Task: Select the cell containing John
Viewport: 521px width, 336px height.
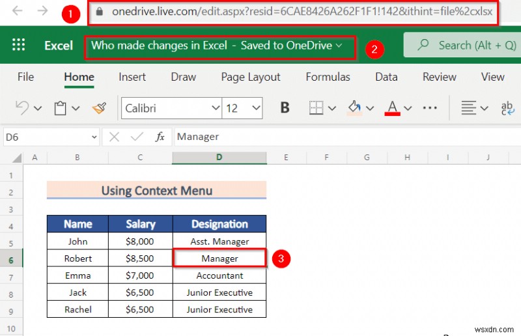Action: point(77,242)
